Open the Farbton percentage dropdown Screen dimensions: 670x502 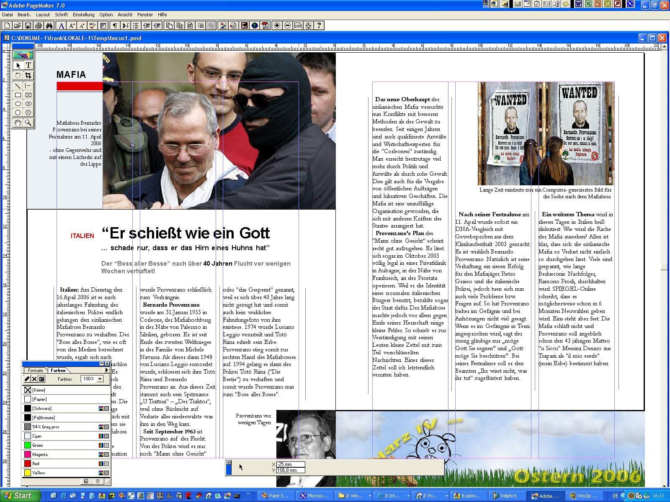point(100,379)
